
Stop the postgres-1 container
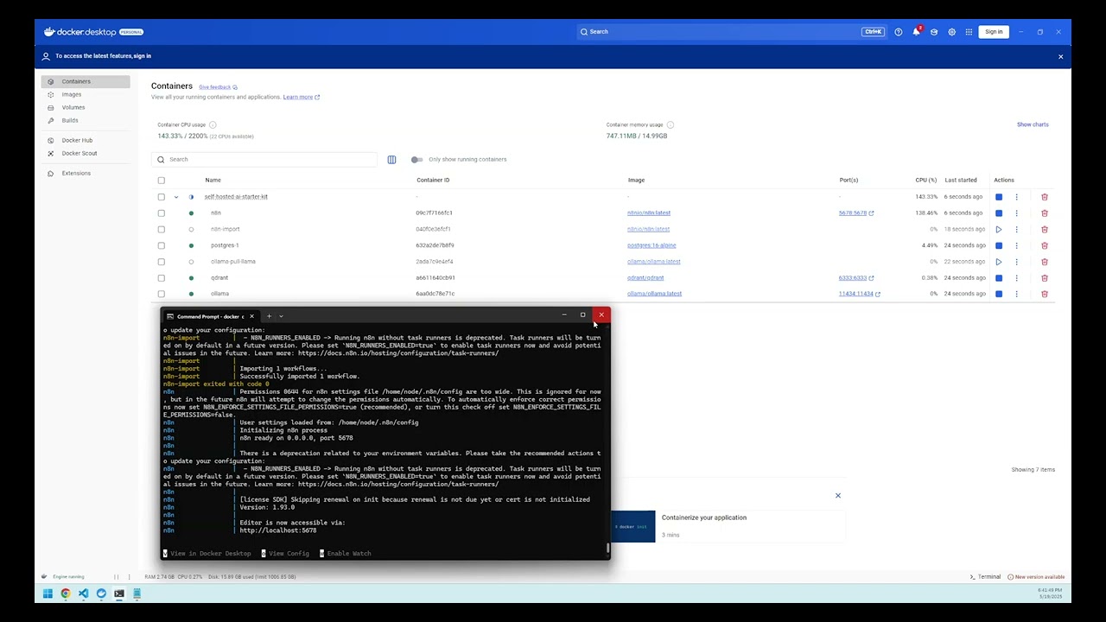[x=999, y=245]
